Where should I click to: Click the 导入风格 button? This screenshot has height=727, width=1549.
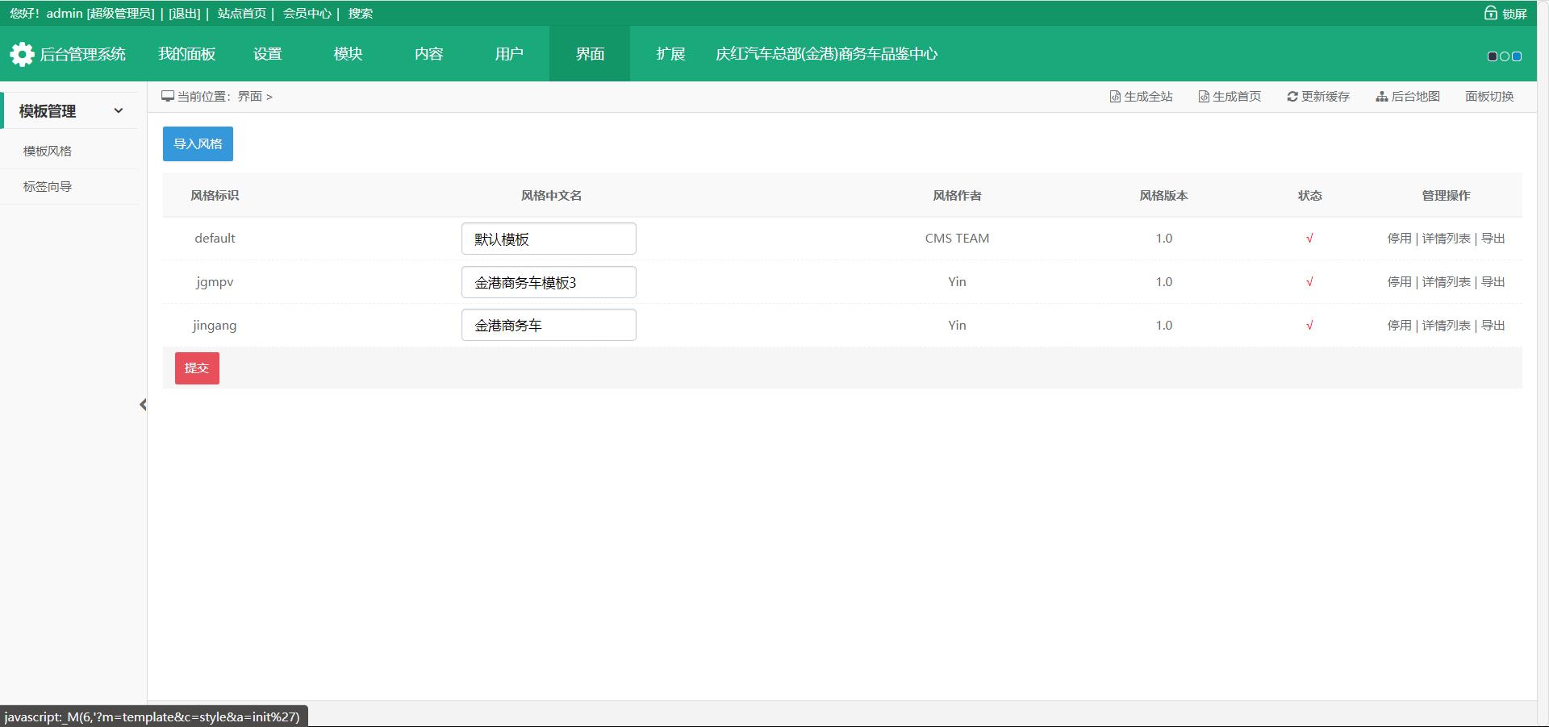(198, 143)
